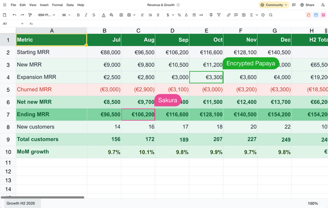Toggle bold formatting
Viewport: 328px width, 208px height.
pos(78,15)
